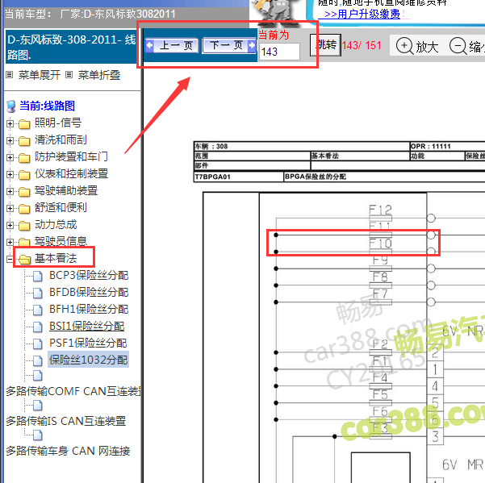The height and width of the screenshot is (483, 485).
Task: Expand the 舒适和便利 folder
Action: click(x=10, y=209)
